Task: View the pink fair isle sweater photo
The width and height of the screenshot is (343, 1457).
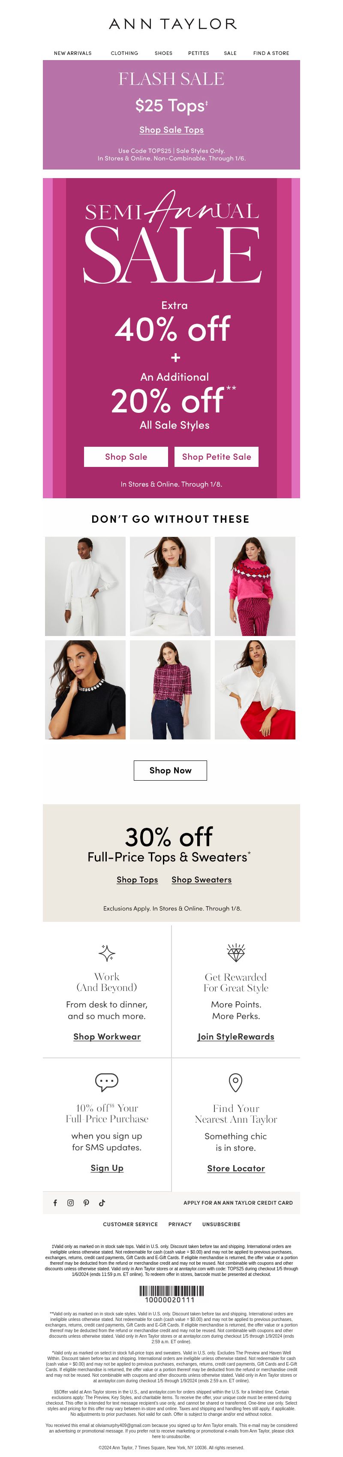Action: 255,586
